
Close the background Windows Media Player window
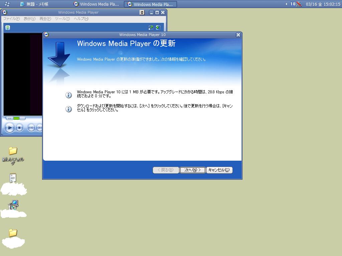pyautogui.click(x=163, y=13)
